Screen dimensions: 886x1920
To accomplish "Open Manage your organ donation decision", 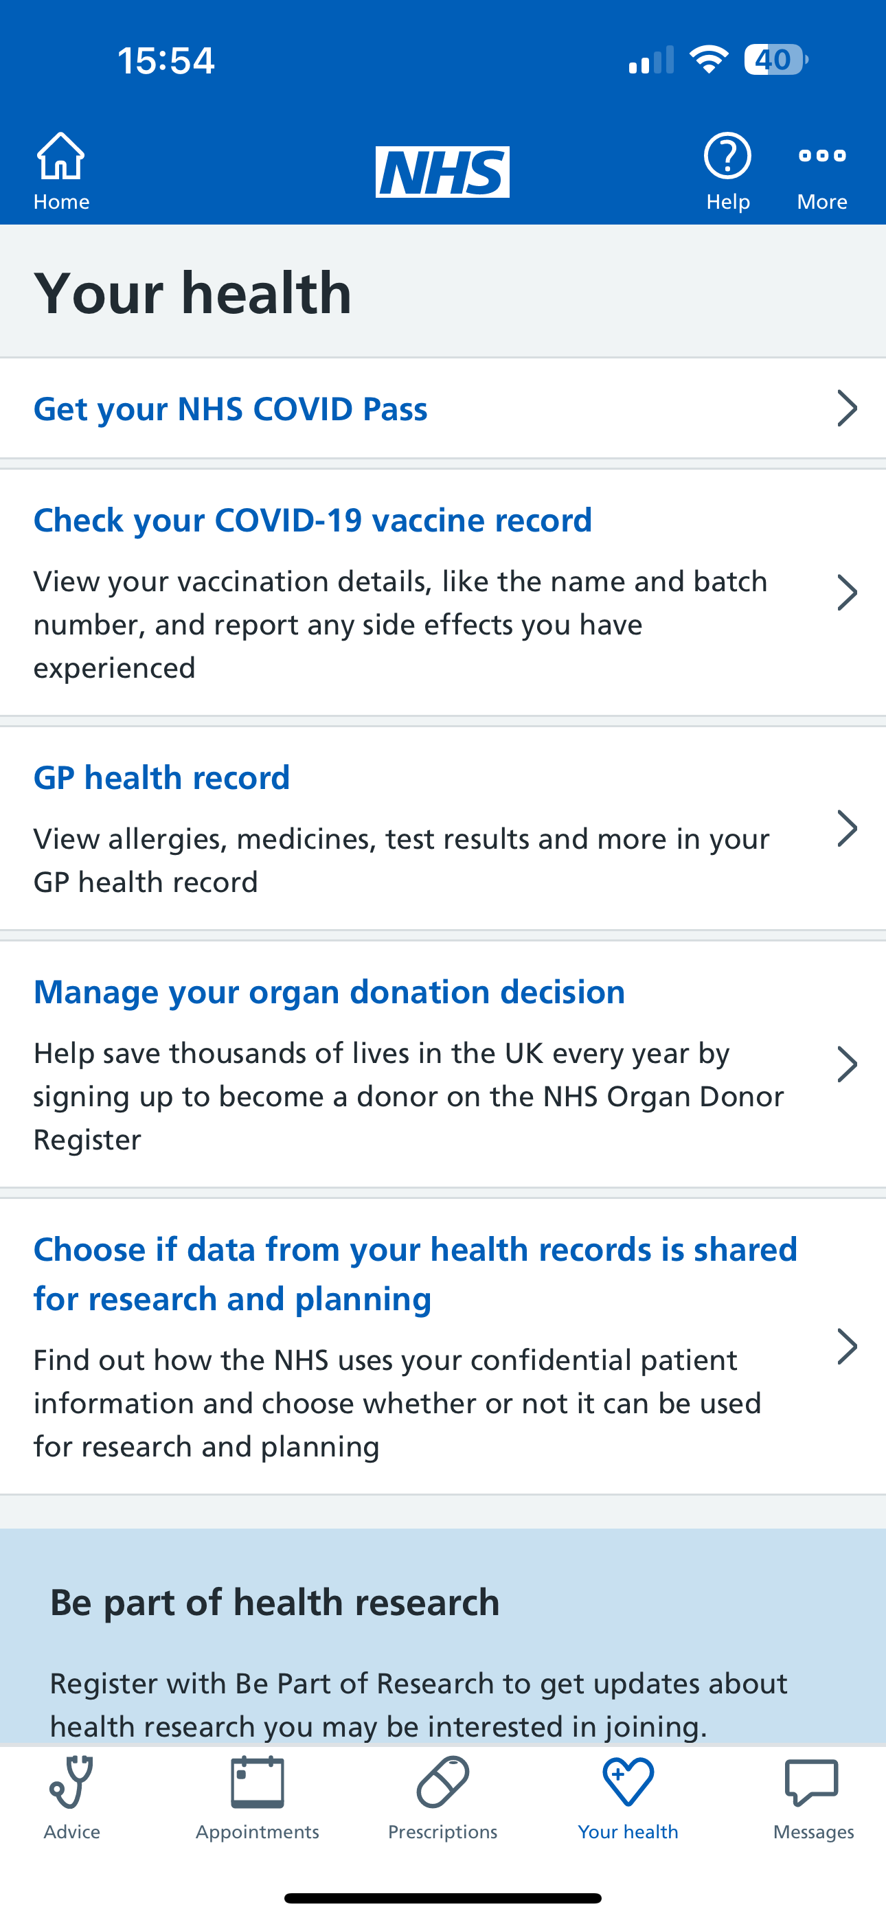I will tap(329, 992).
